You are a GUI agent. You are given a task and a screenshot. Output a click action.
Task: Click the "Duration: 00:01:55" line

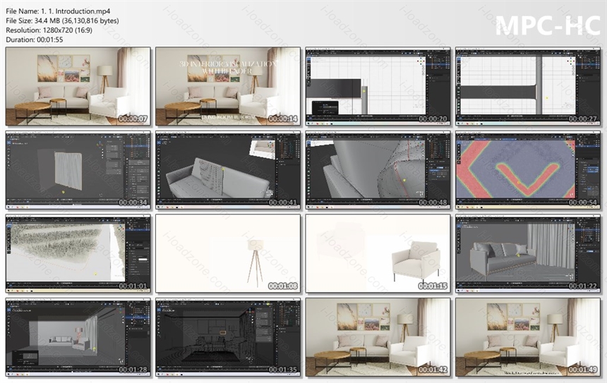point(35,39)
